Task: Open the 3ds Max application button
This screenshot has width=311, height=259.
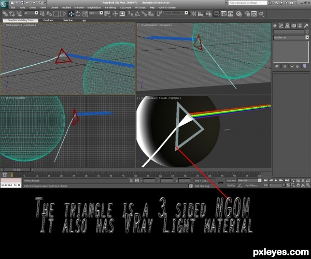Action: coord(4,4)
